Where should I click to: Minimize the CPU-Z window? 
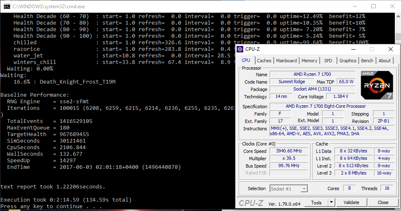click(x=353, y=49)
